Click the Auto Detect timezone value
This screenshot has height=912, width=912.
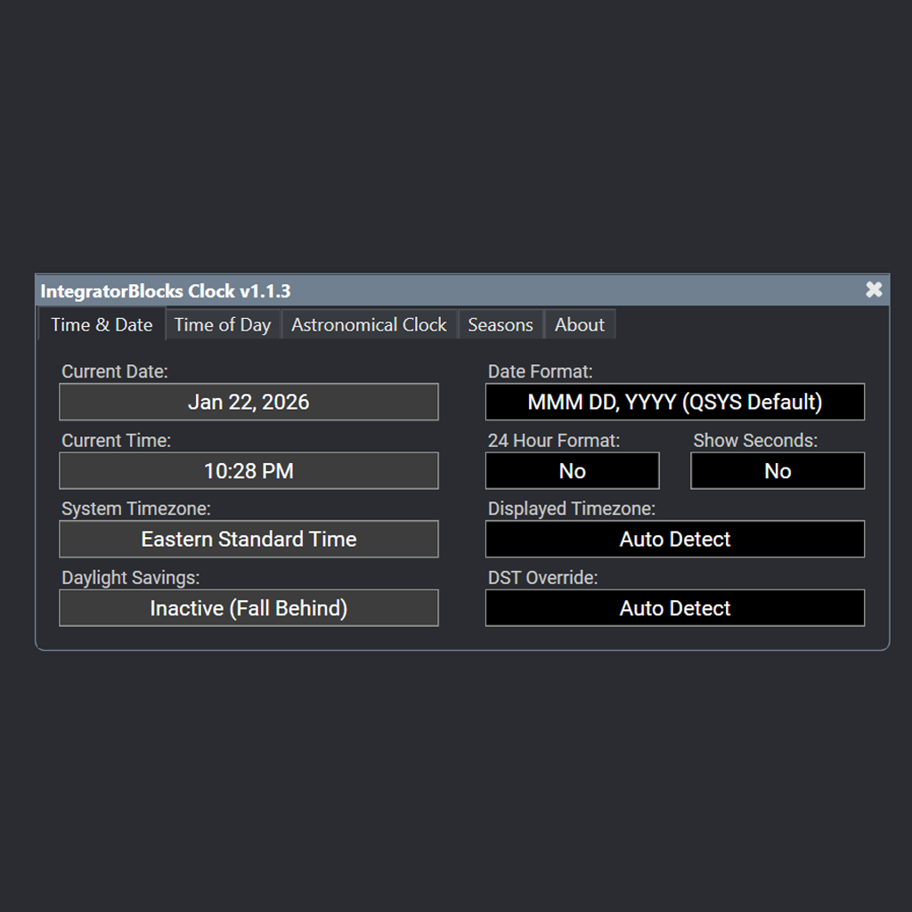pos(674,539)
